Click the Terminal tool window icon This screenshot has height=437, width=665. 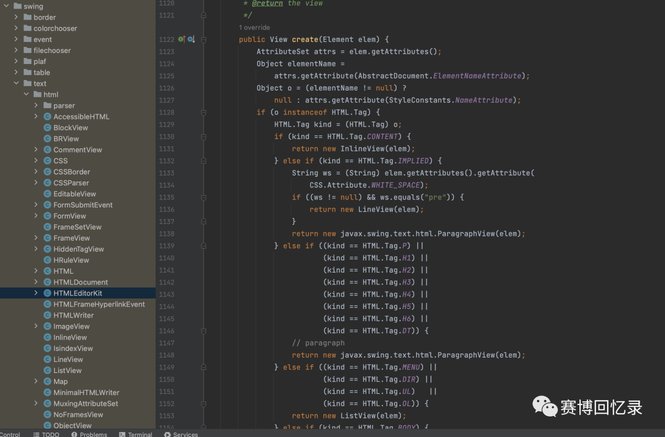[122, 434]
